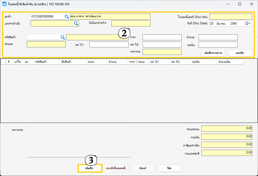Viewport: 258px width, 176px height.
Task: Click the highlighted บันทึก save button
Action: [90, 168]
